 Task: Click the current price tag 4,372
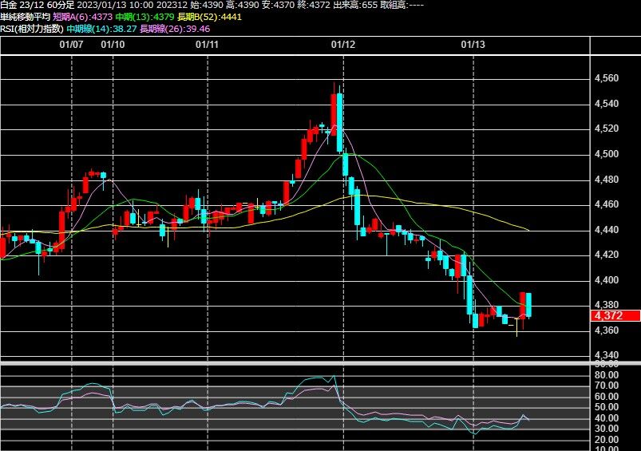pos(615,315)
